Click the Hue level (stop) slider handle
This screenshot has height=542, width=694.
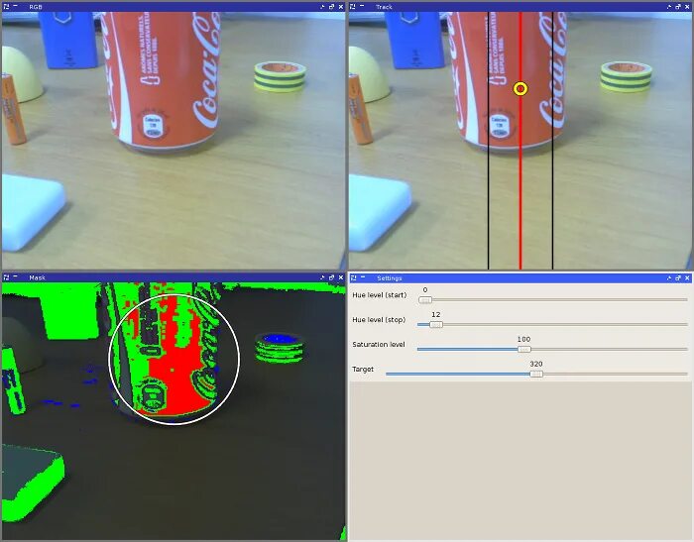click(x=436, y=325)
